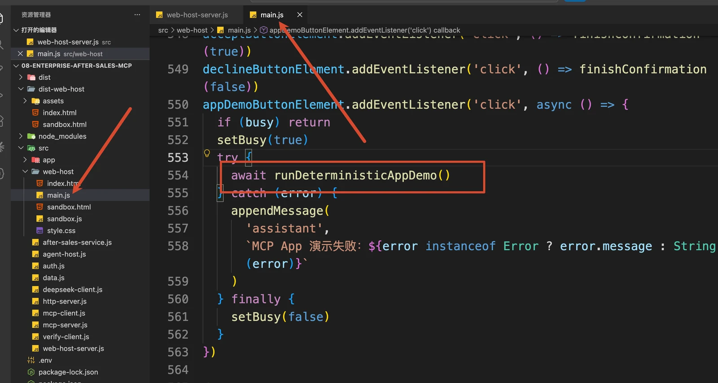Close main.js in the open editors list
Image resolution: width=718 pixels, height=383 pixels.
point(20,54)
